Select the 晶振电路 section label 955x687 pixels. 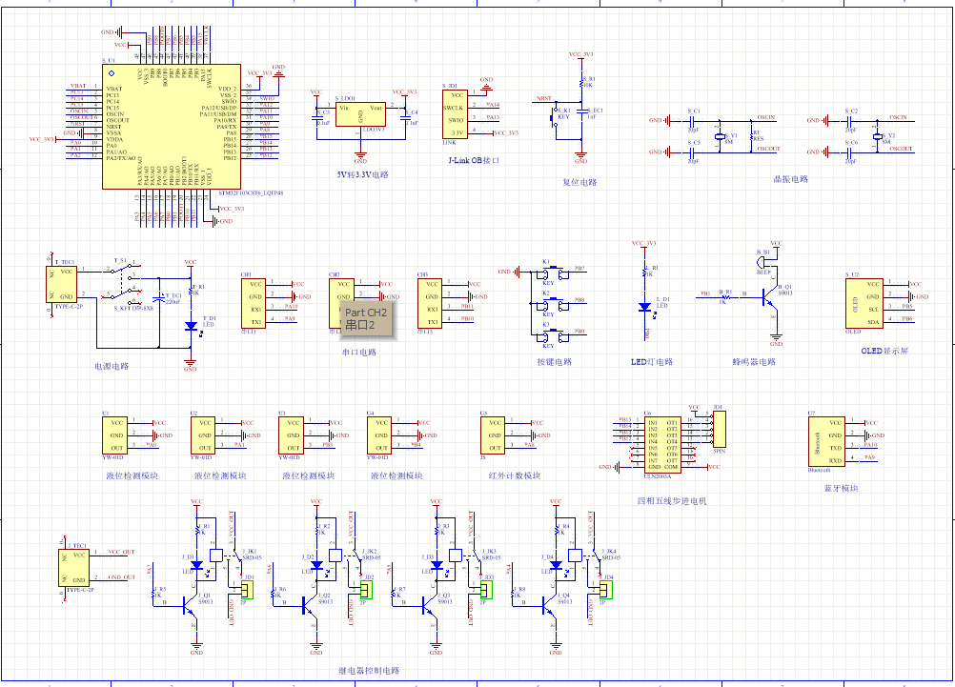coord(790,179)
